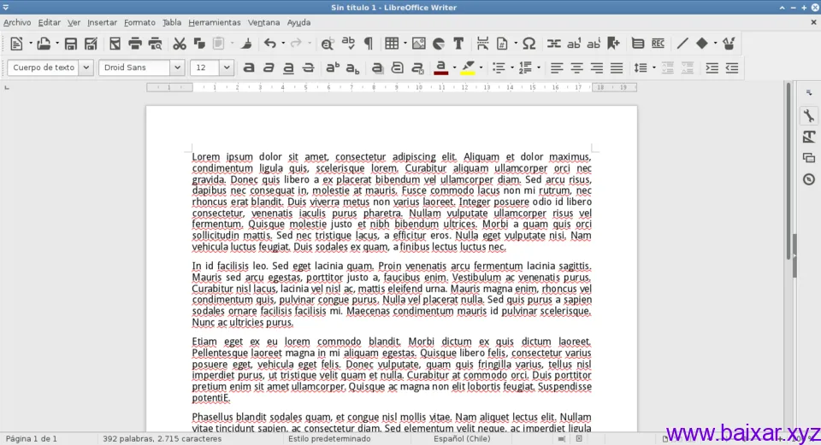Align paragraph right

click(x=596, y=68)
